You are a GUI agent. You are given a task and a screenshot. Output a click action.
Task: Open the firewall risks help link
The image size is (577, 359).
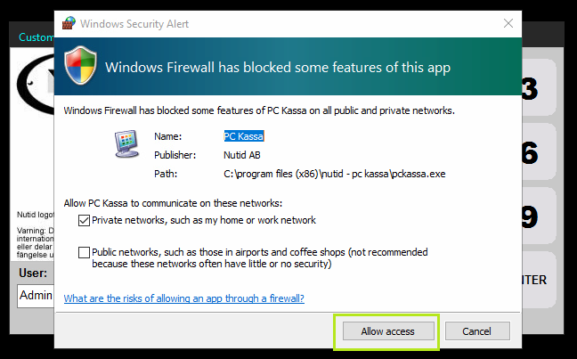(x=184, y=298)
